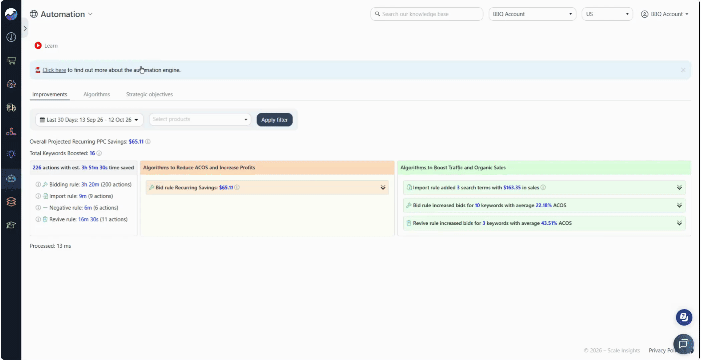Click info icon before Bidding rule row
The image size is (701, 360).
pyautogui.click(x=38, y=184)
